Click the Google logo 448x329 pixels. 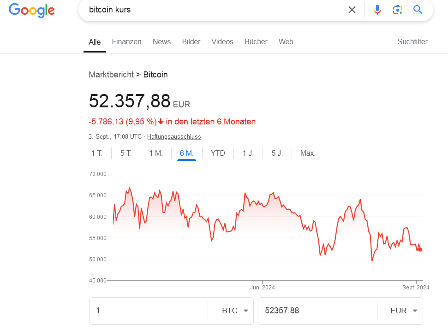coord(31,10)
